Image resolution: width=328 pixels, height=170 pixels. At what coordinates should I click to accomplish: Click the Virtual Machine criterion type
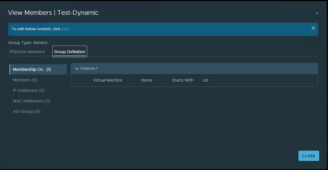point(107,80)
